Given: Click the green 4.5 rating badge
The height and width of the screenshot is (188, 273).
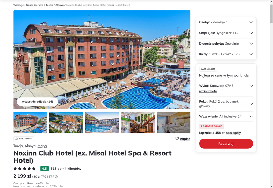Looking at the screenshot, I should [x=44, y=168].
